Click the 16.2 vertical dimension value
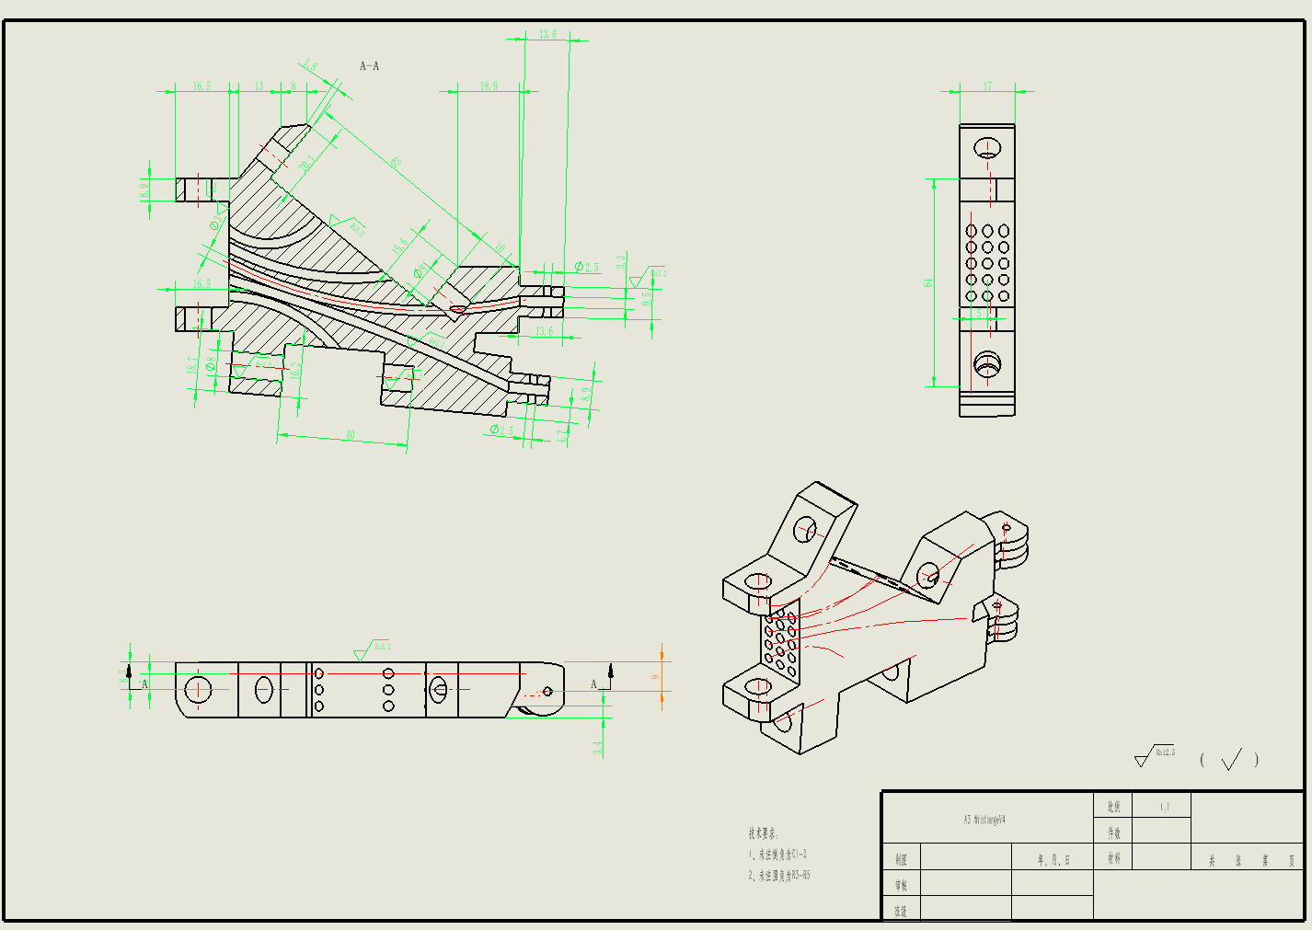The height and width of the screenshot is (930, 1312). (295, 371)
